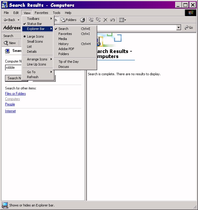Click the Search pane computer icon
Viewport: 198px width, 210px height.
pos(7,51)
